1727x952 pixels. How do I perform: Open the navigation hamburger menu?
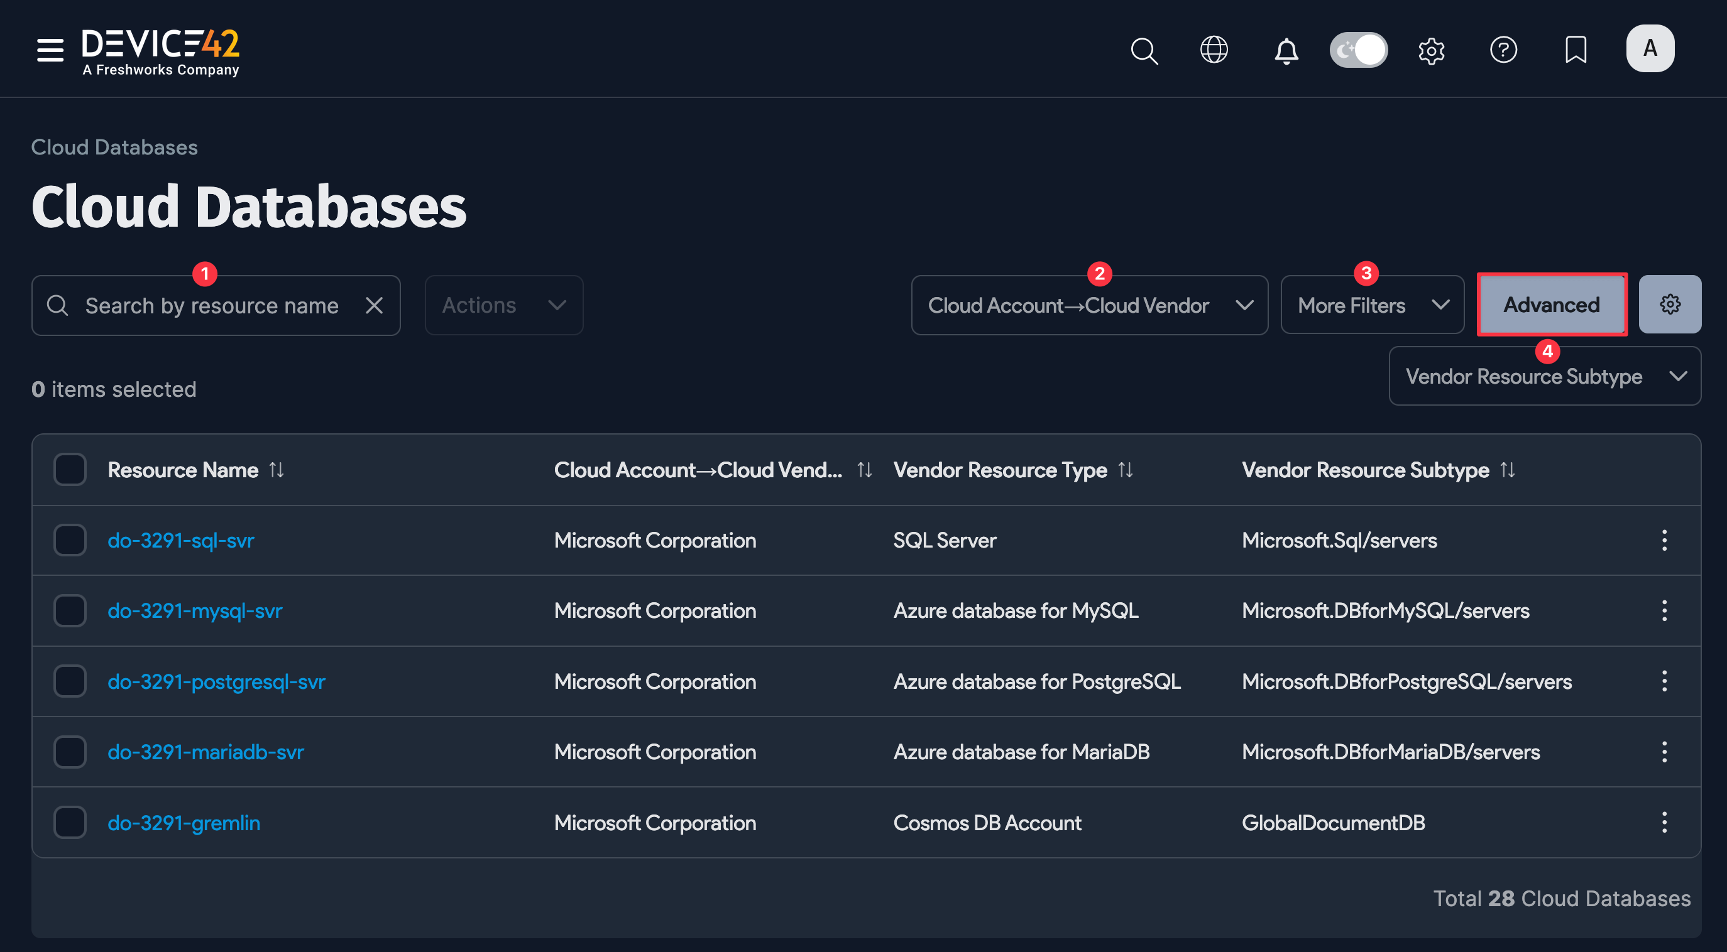point(50,50)
